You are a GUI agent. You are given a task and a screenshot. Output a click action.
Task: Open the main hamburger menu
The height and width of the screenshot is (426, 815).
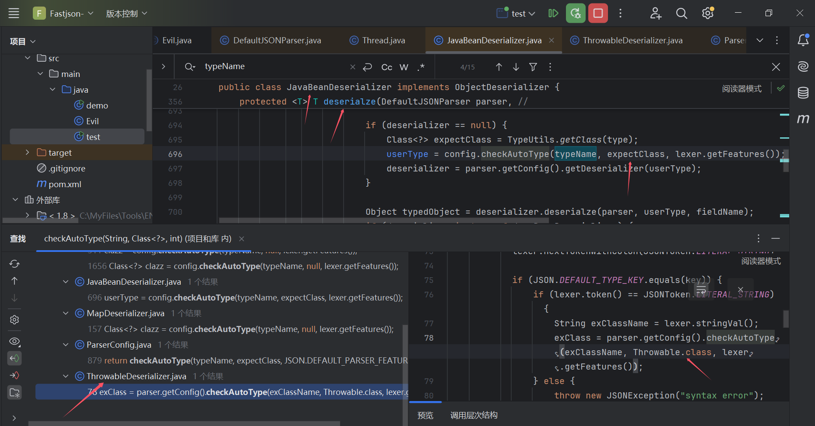tap(14, 14)
